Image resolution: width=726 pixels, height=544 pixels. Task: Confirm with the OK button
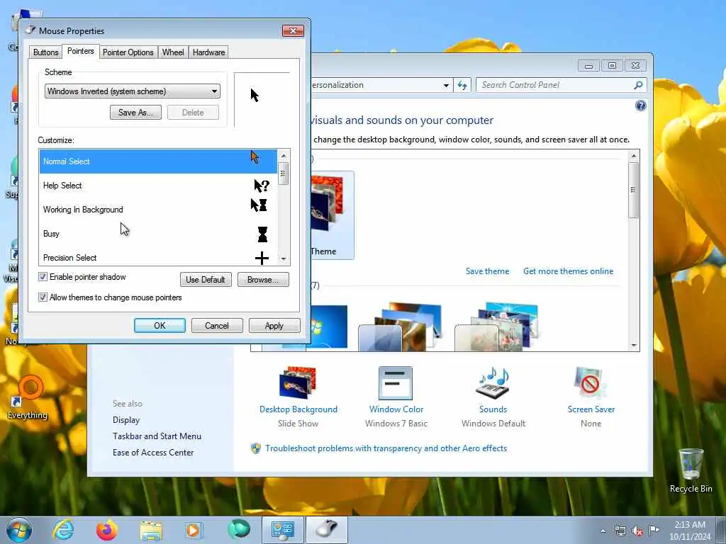tap(160, 326)
